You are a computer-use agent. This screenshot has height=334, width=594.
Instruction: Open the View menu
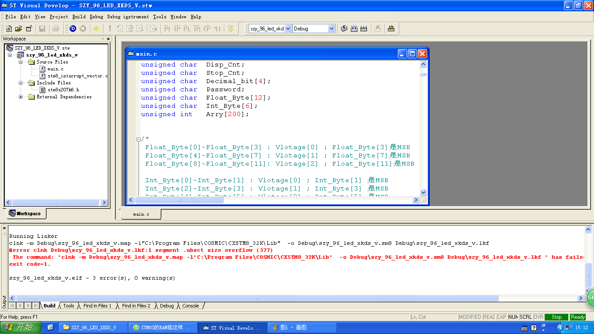pyautogui.click(x=40, y=17)
